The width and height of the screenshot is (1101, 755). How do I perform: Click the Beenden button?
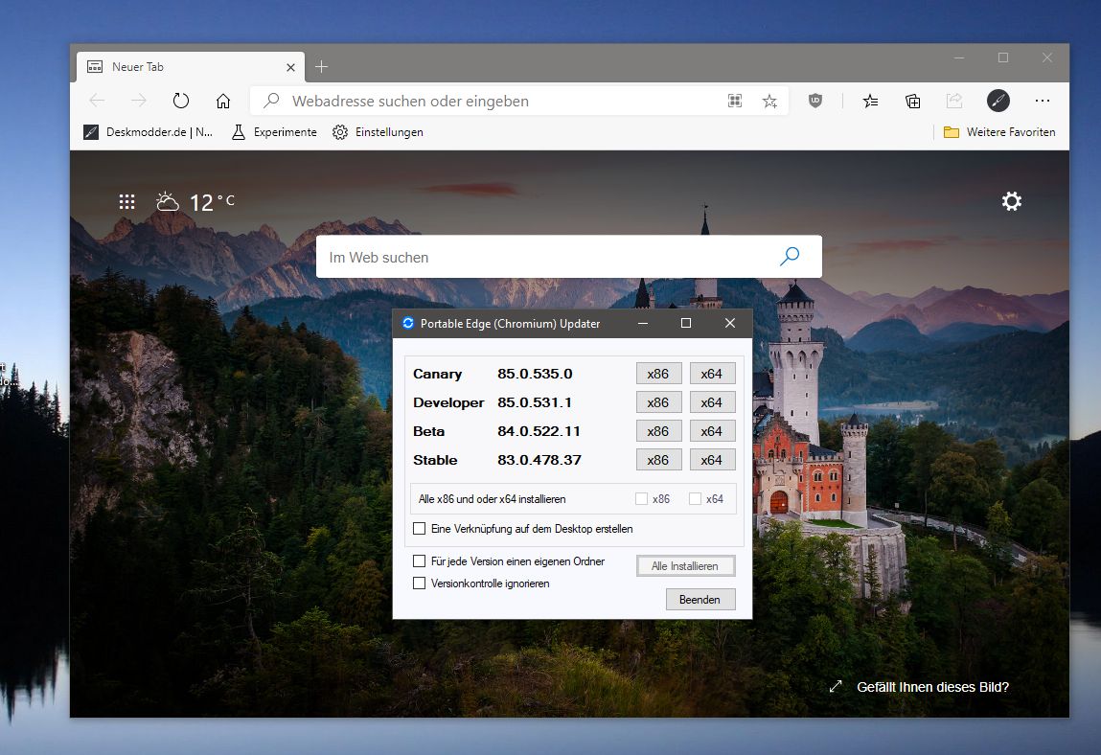click(x=700, y=599)
